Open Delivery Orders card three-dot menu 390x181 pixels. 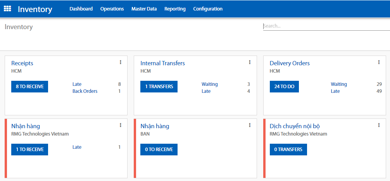[379, 62]
